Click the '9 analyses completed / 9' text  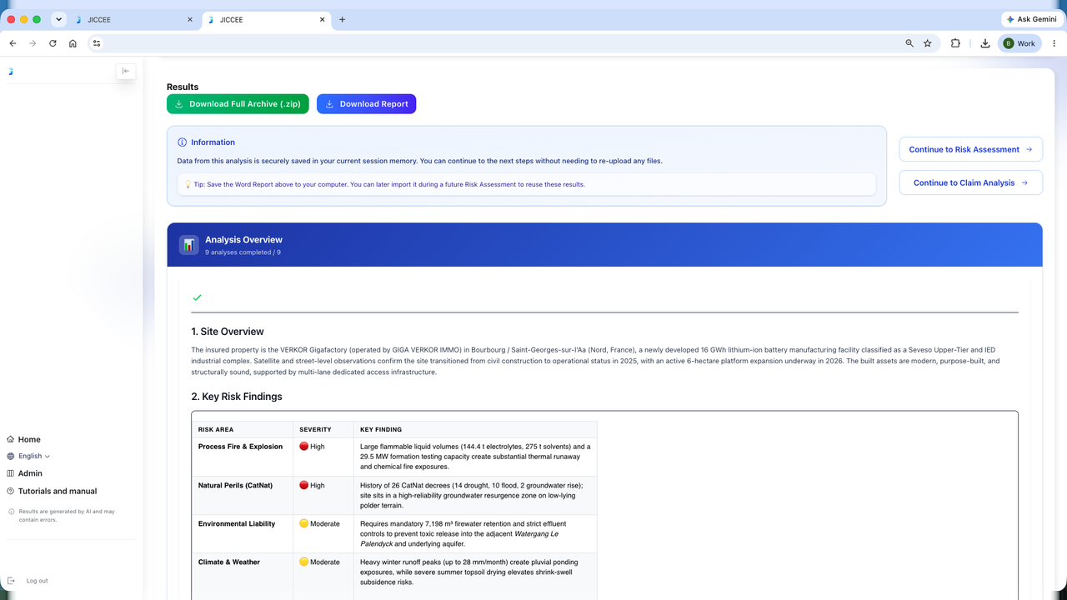[x=243, y=252]
